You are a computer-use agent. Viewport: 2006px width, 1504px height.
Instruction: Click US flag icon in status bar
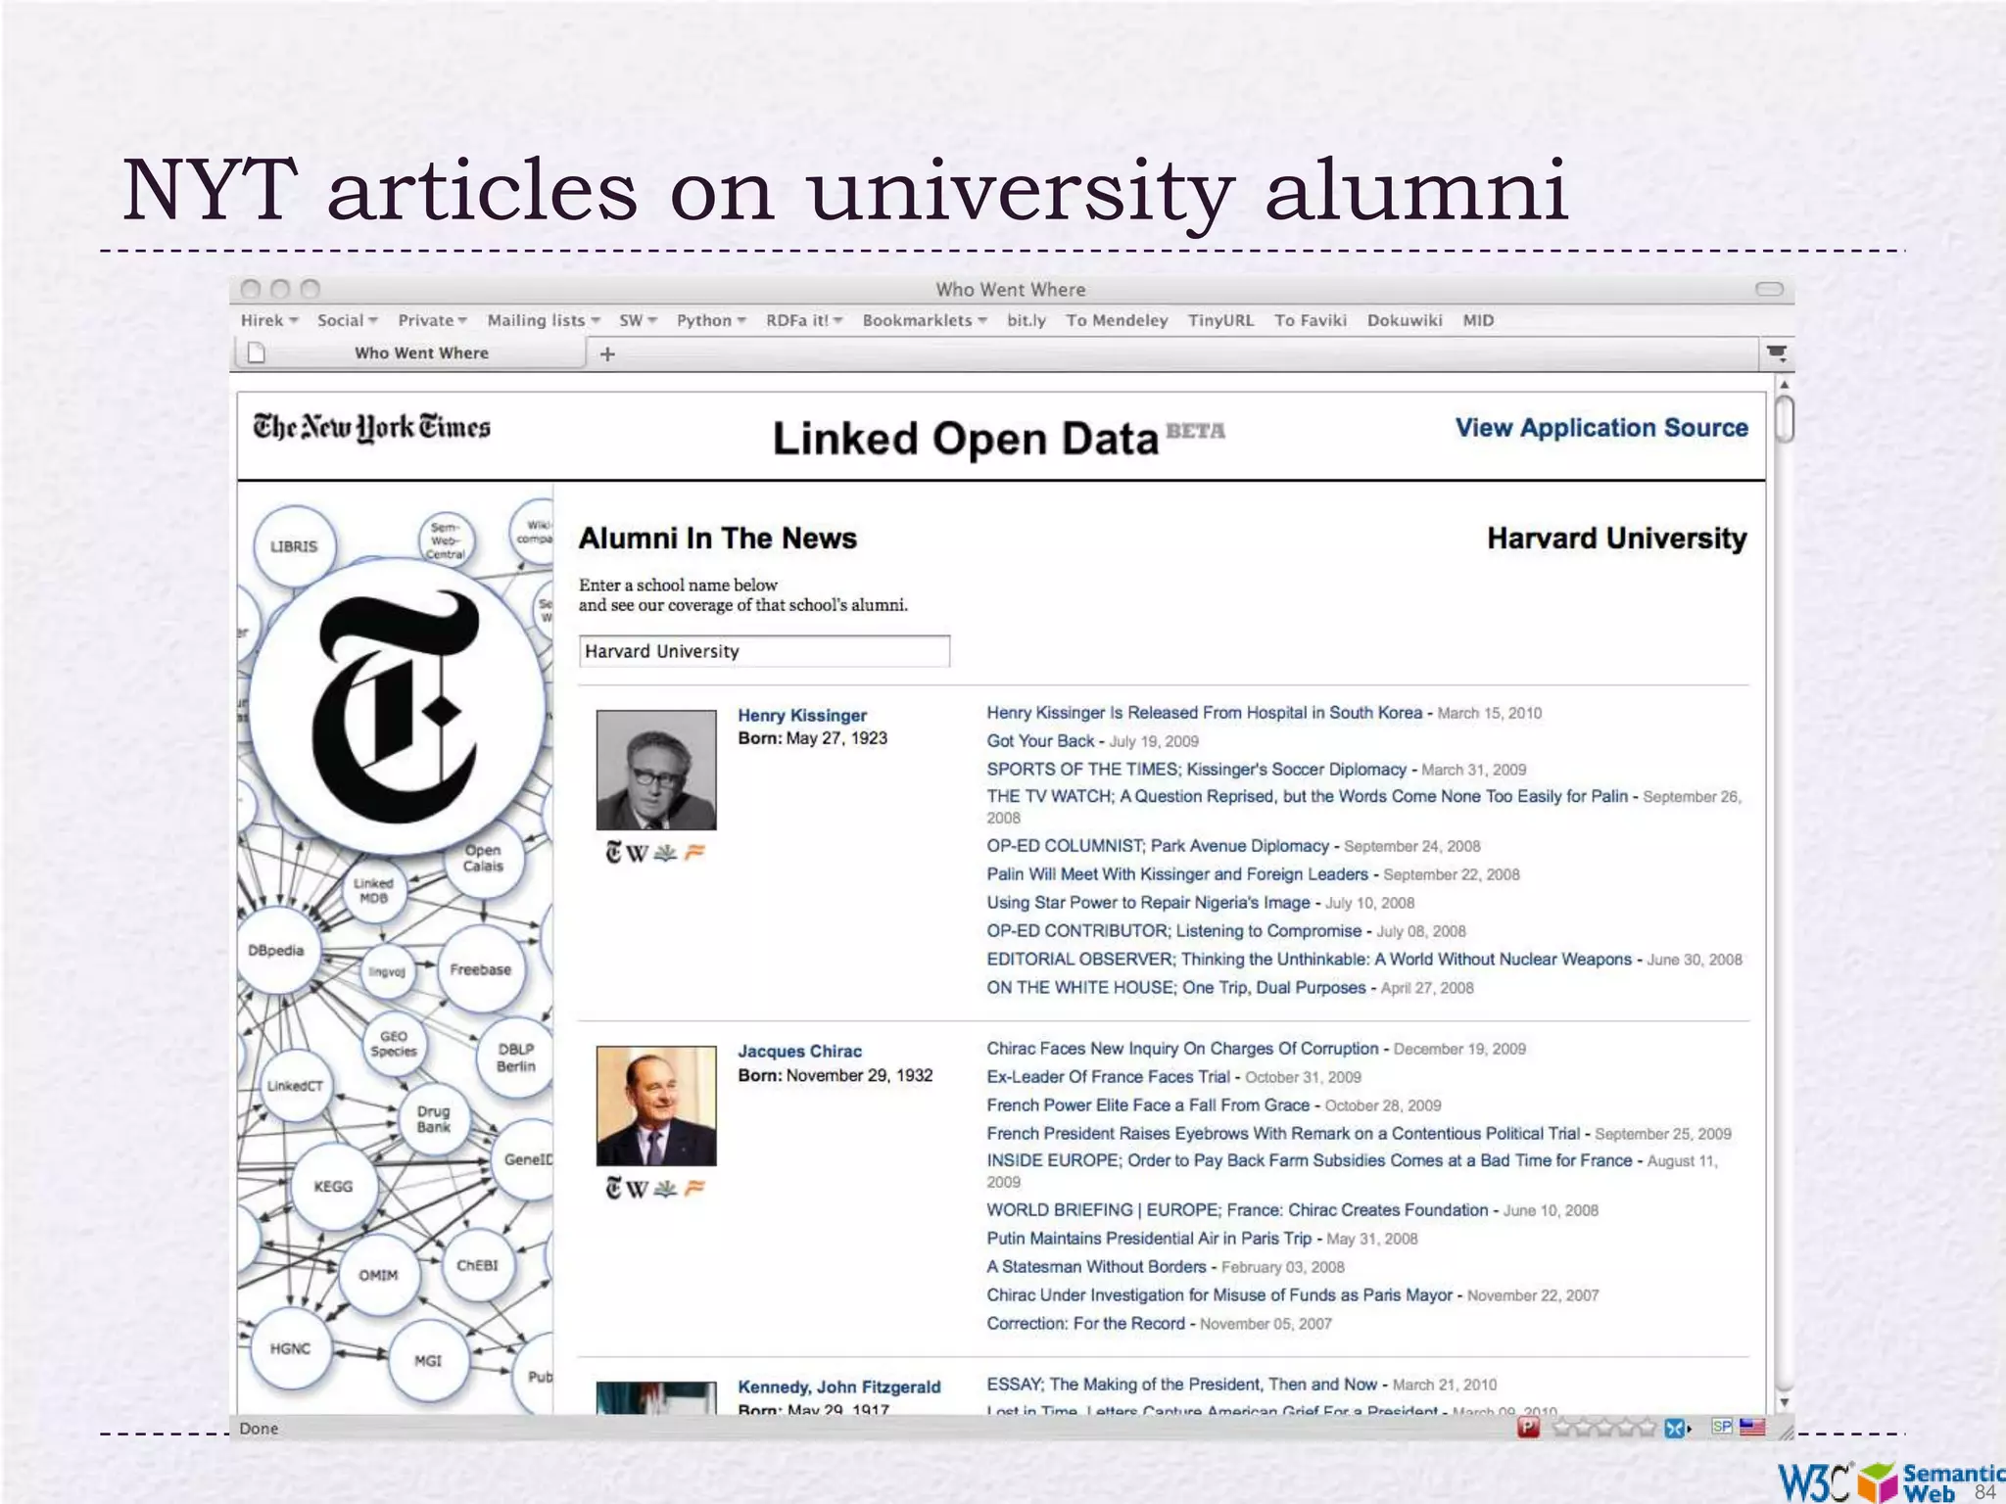click(x=1751, y=1427)
